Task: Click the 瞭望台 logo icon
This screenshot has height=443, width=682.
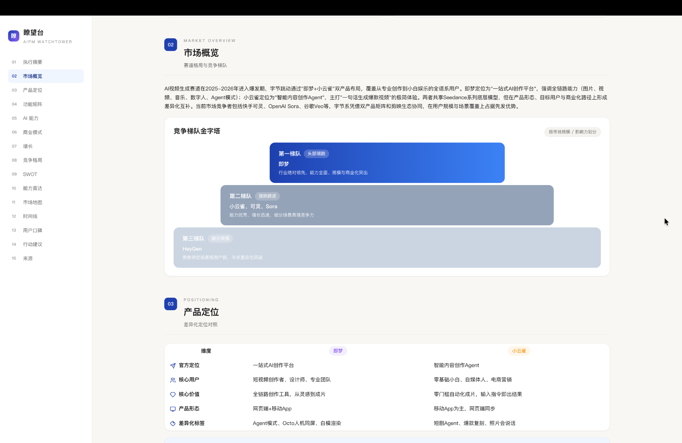Action: [14, 36]
